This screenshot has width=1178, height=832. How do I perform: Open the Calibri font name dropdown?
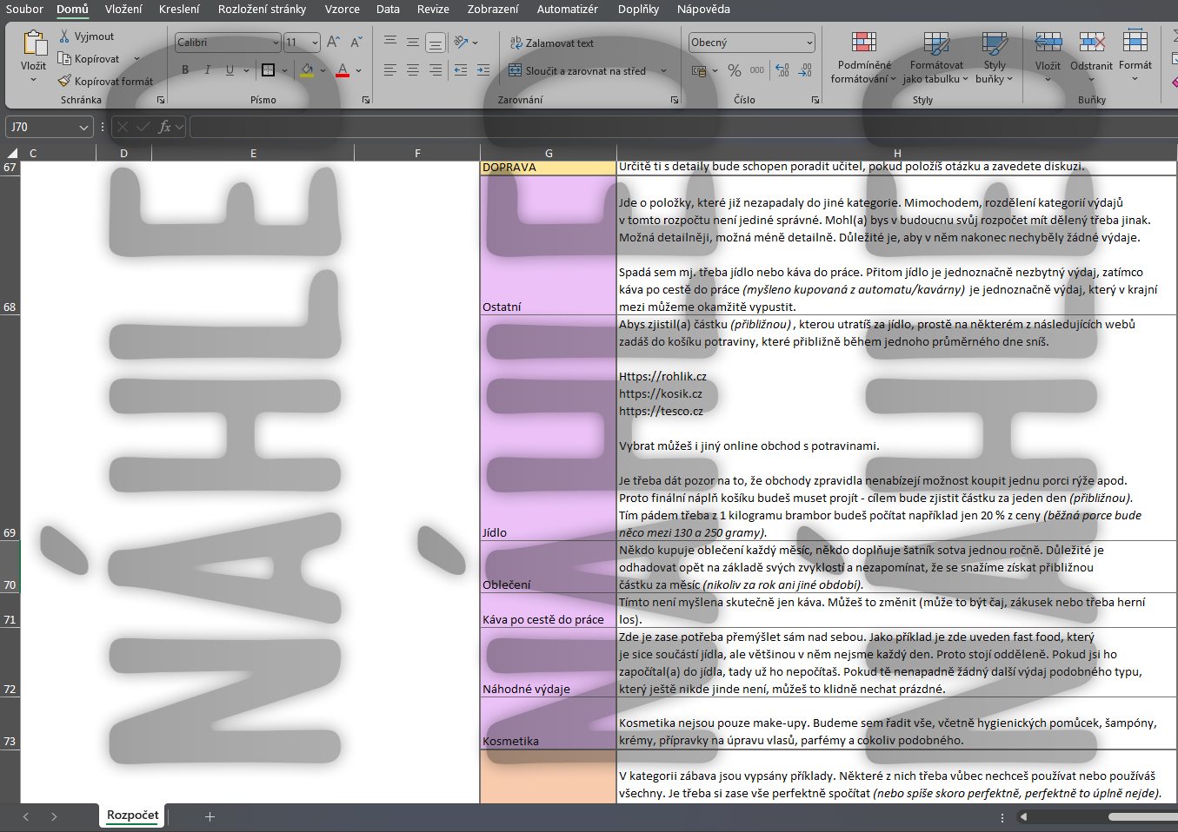click(276, 43)
